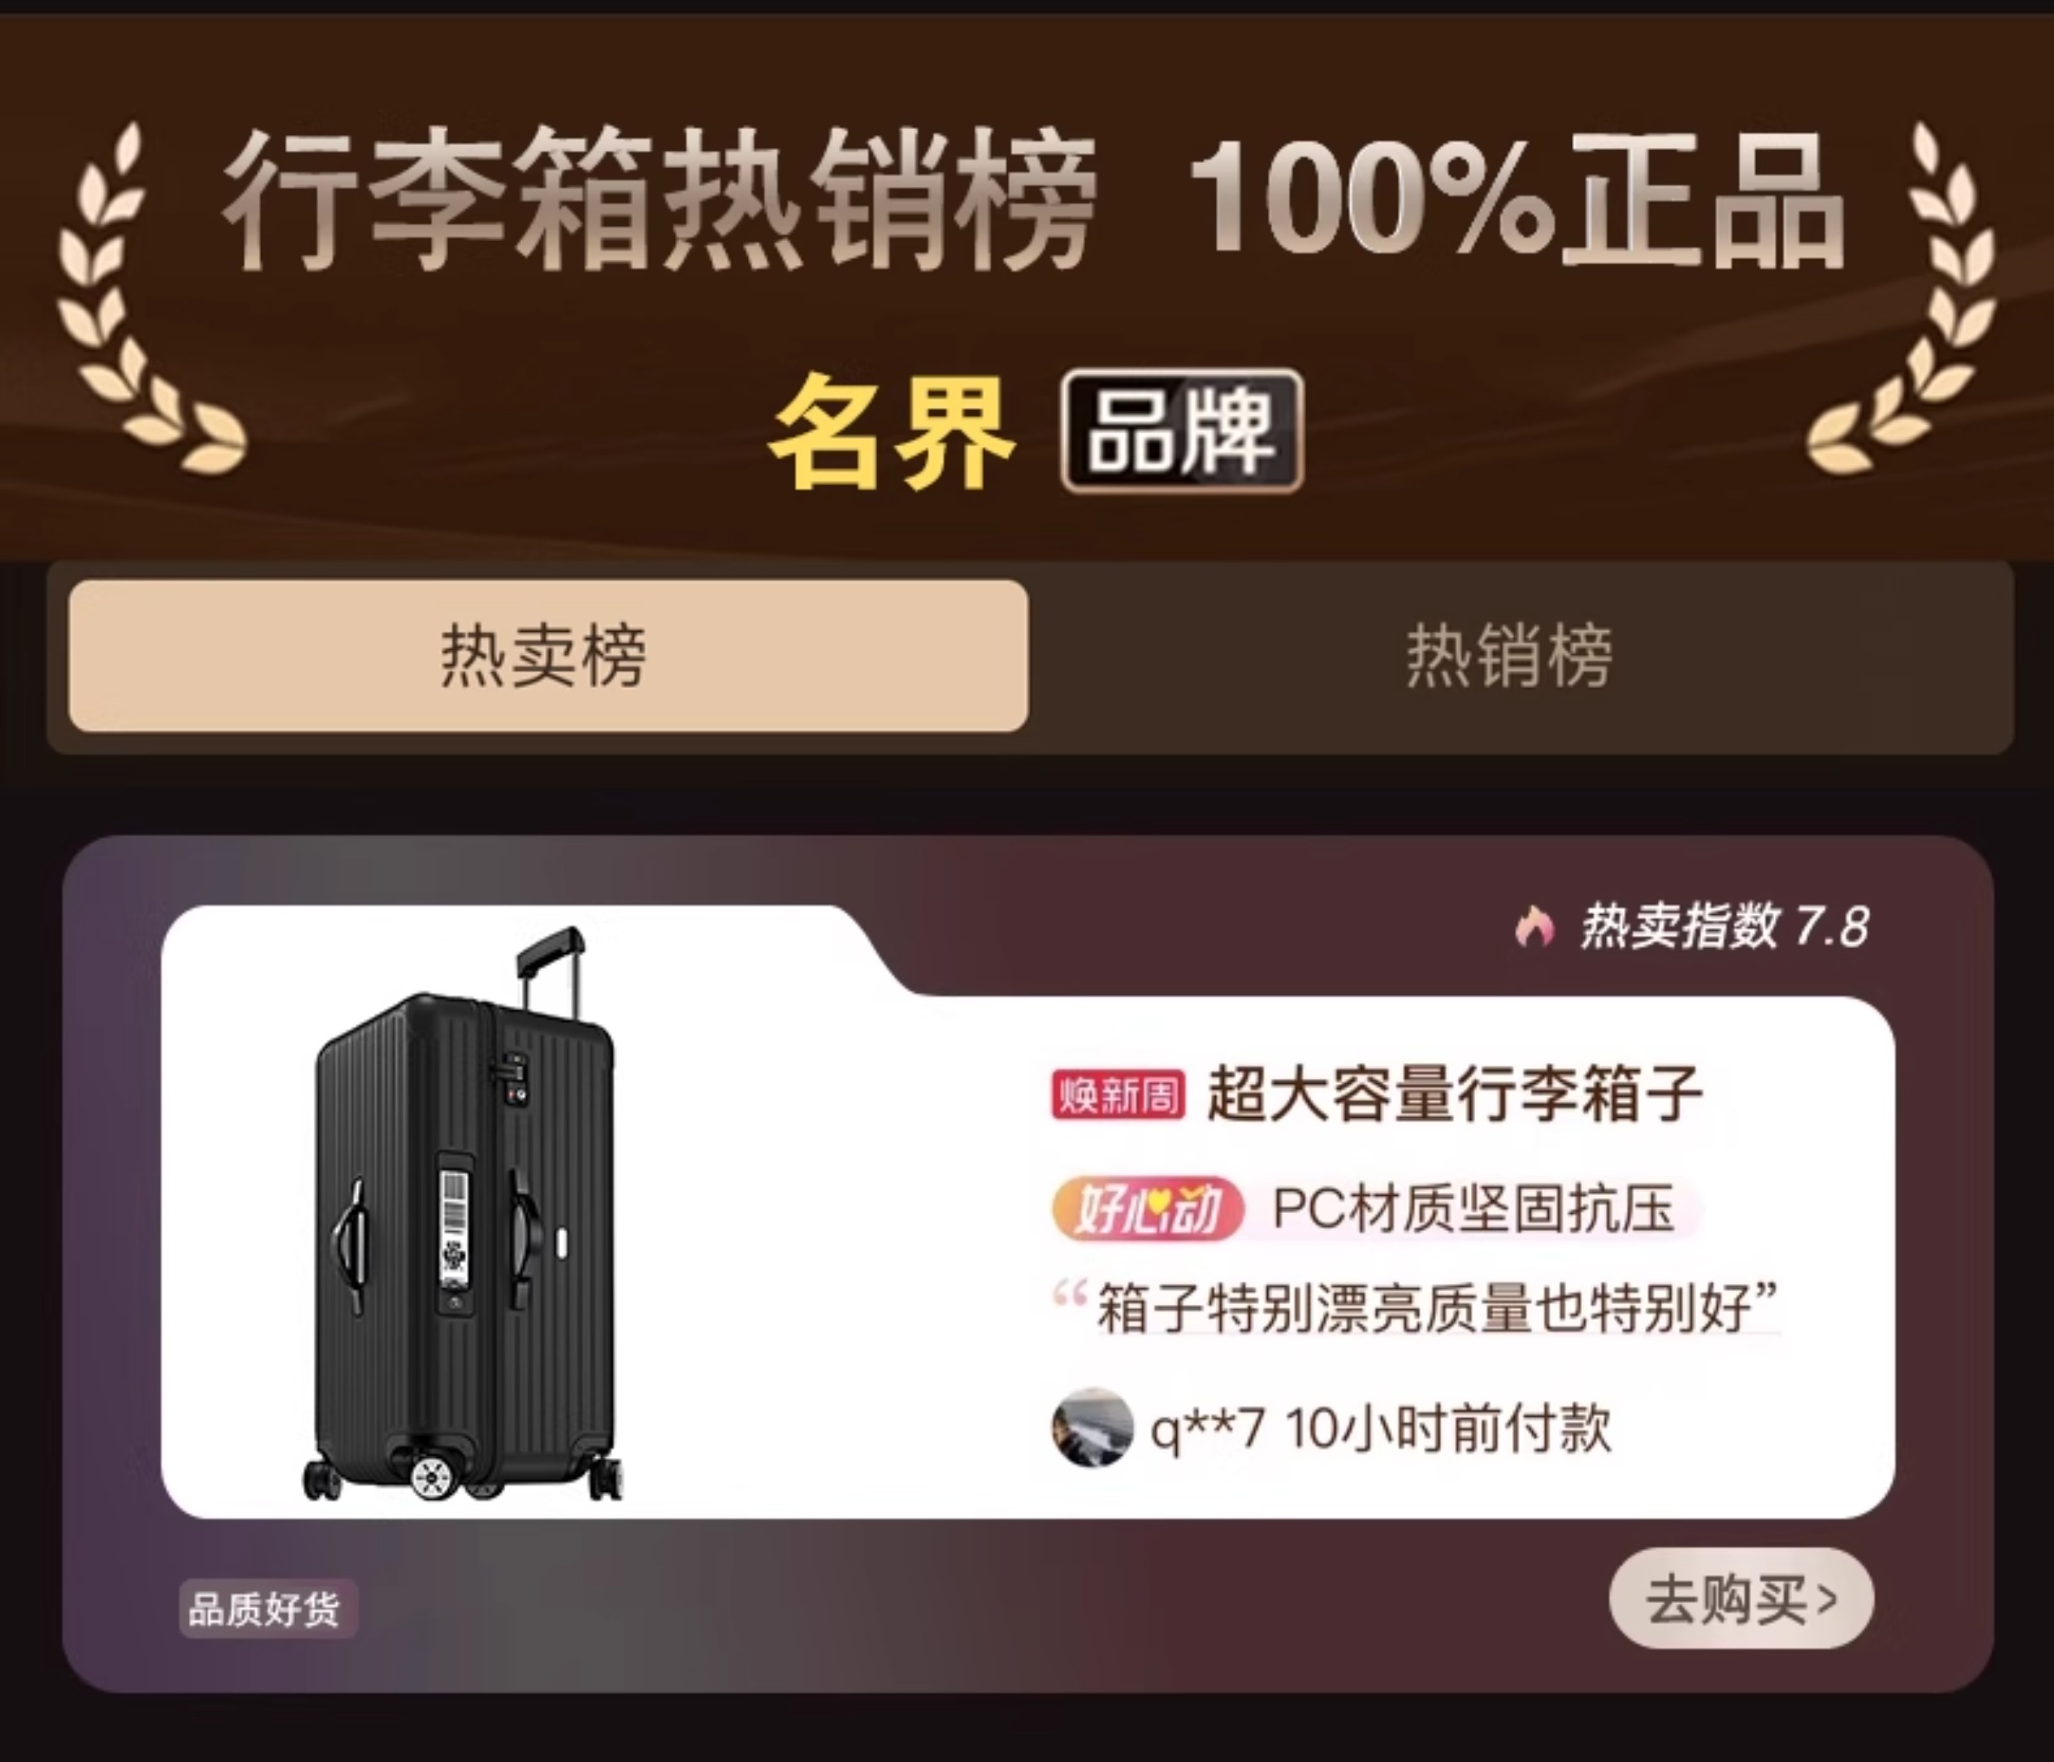Tap the flame icon beside 热卖指数
This screenshot has height=1762, width=2054.
click(x=1534, y=927)
